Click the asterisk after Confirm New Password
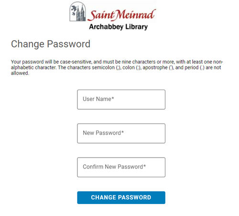Image resolution: width=239 pixels, height=216 pixels. [x=144, y=166]
